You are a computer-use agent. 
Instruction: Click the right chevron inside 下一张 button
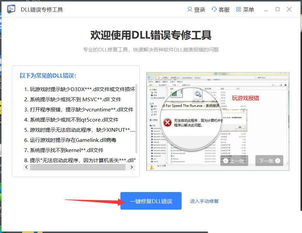[277, 161]
